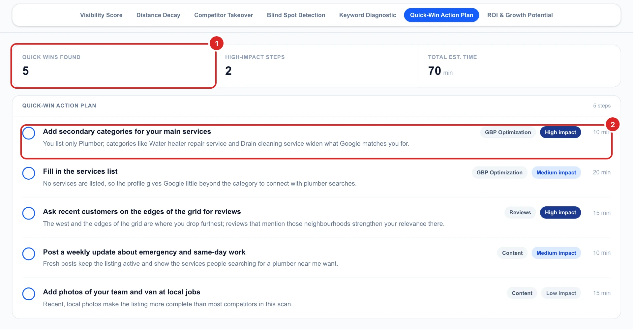The width and height of the screenshot is (633, 329).
Task: Click High impact badge on secondary categories row
Action: pyautogui.click(x=560, y=132)
